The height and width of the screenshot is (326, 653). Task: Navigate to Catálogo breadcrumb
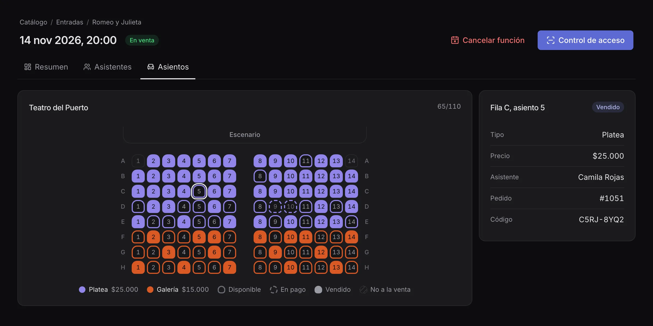33,22
